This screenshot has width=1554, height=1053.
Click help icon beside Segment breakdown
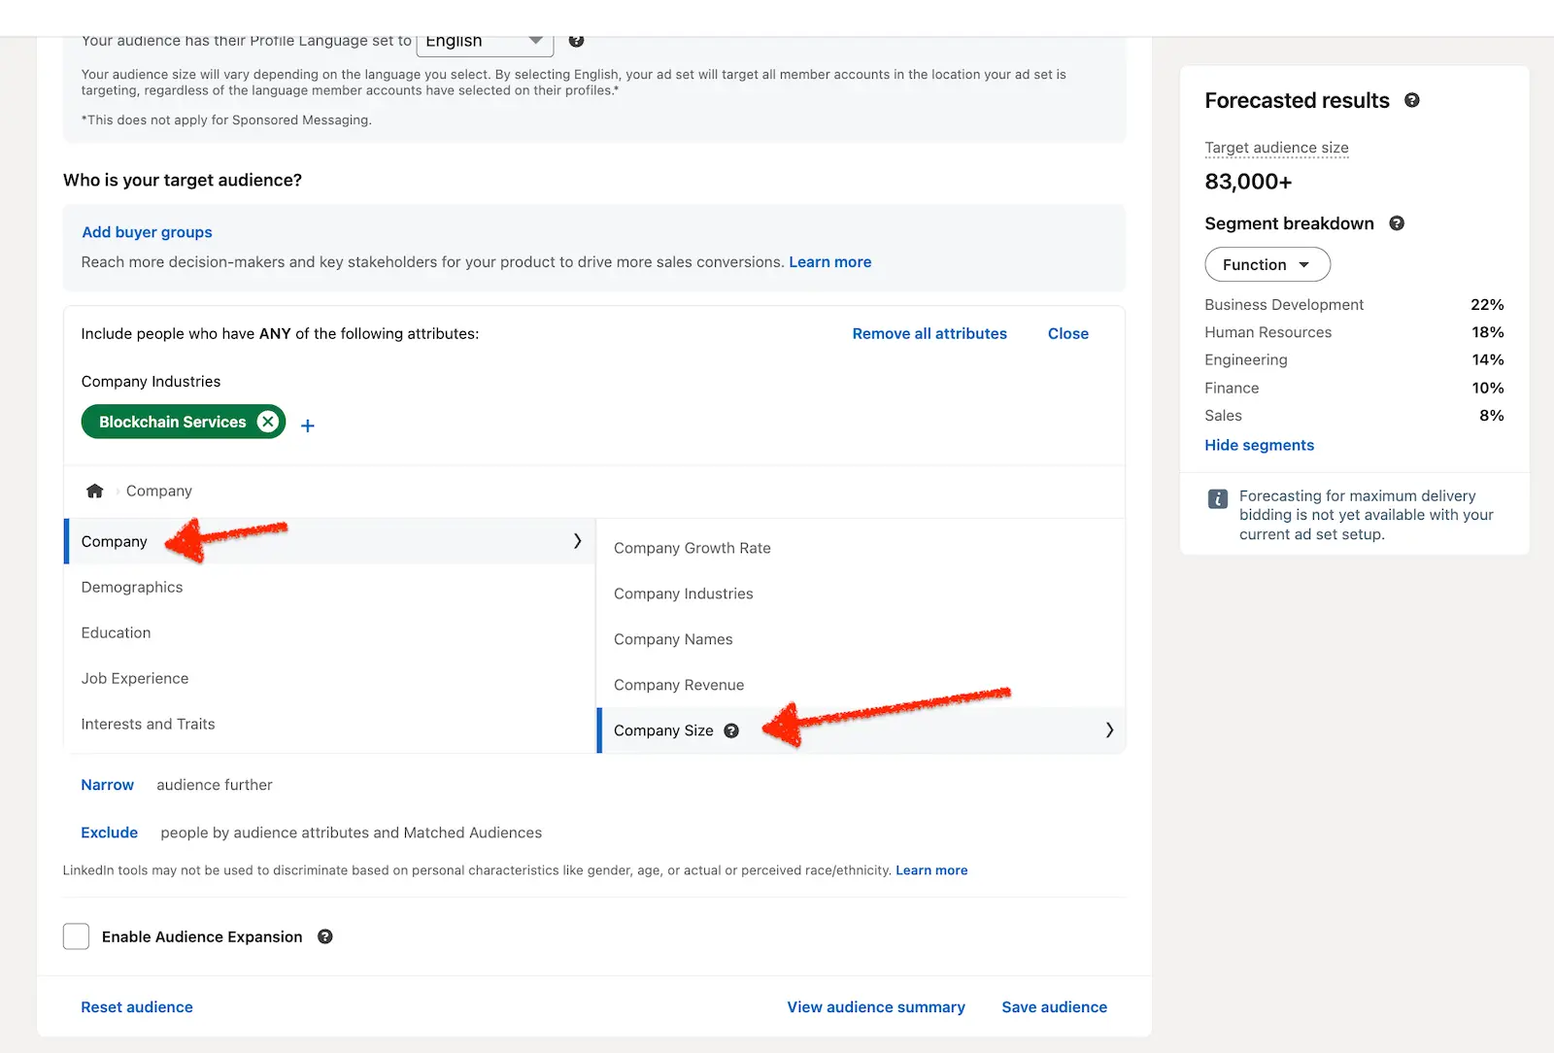pyautogui.click(x=1397, y=223)
